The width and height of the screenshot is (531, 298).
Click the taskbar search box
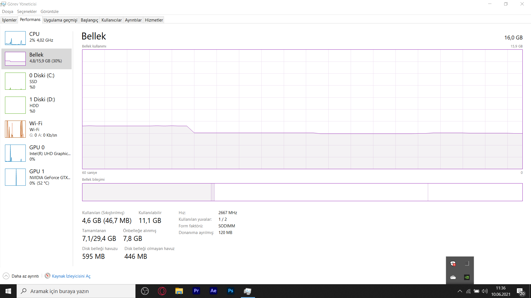[x=76, y=291]
